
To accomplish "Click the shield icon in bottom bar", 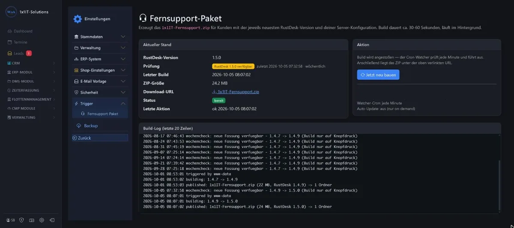I will [x=21, y=220].
